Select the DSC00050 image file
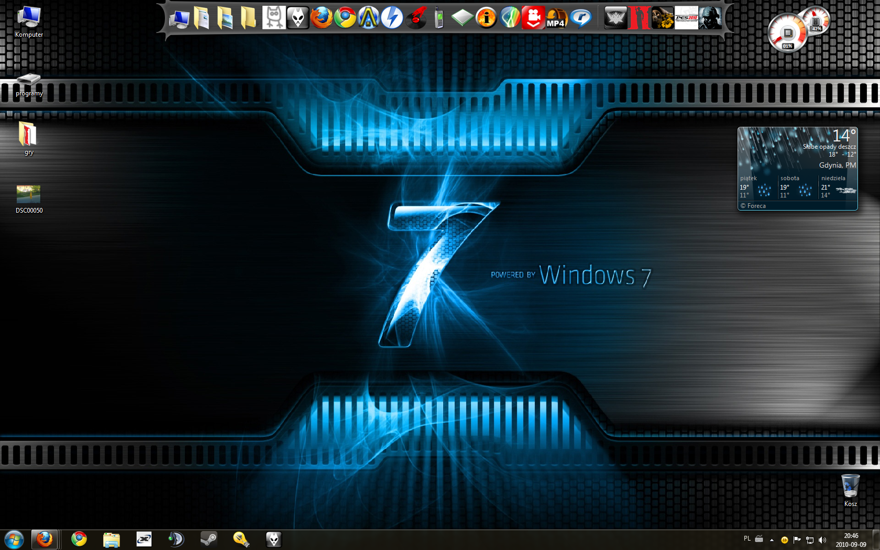The width and height of the screenshot is (880, 550). coord(29,199)
